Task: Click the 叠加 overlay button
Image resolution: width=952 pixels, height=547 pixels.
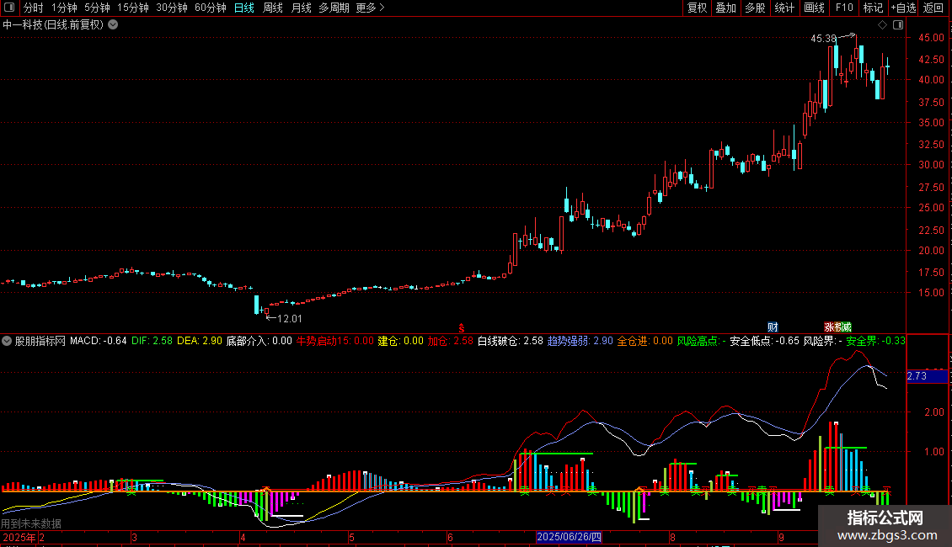Action: pyautogui.click(x=725, y=8)
